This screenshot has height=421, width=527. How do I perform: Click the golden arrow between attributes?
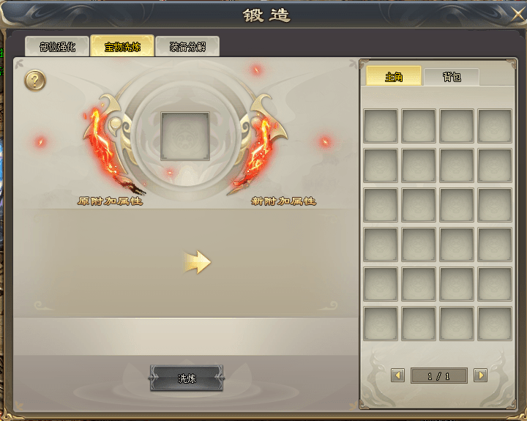coord(198,262)
